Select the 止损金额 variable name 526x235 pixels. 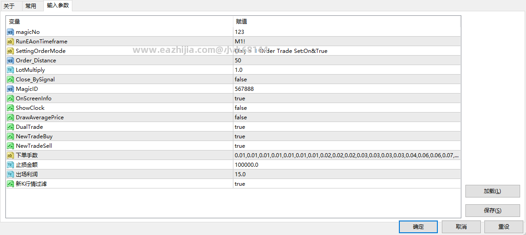(26, 165)
